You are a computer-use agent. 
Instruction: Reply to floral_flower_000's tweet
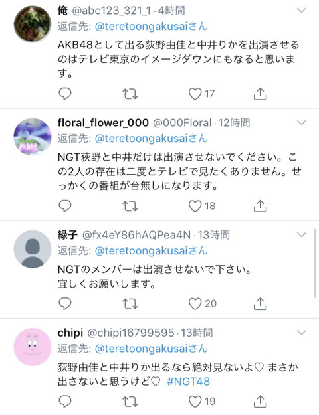65,206
